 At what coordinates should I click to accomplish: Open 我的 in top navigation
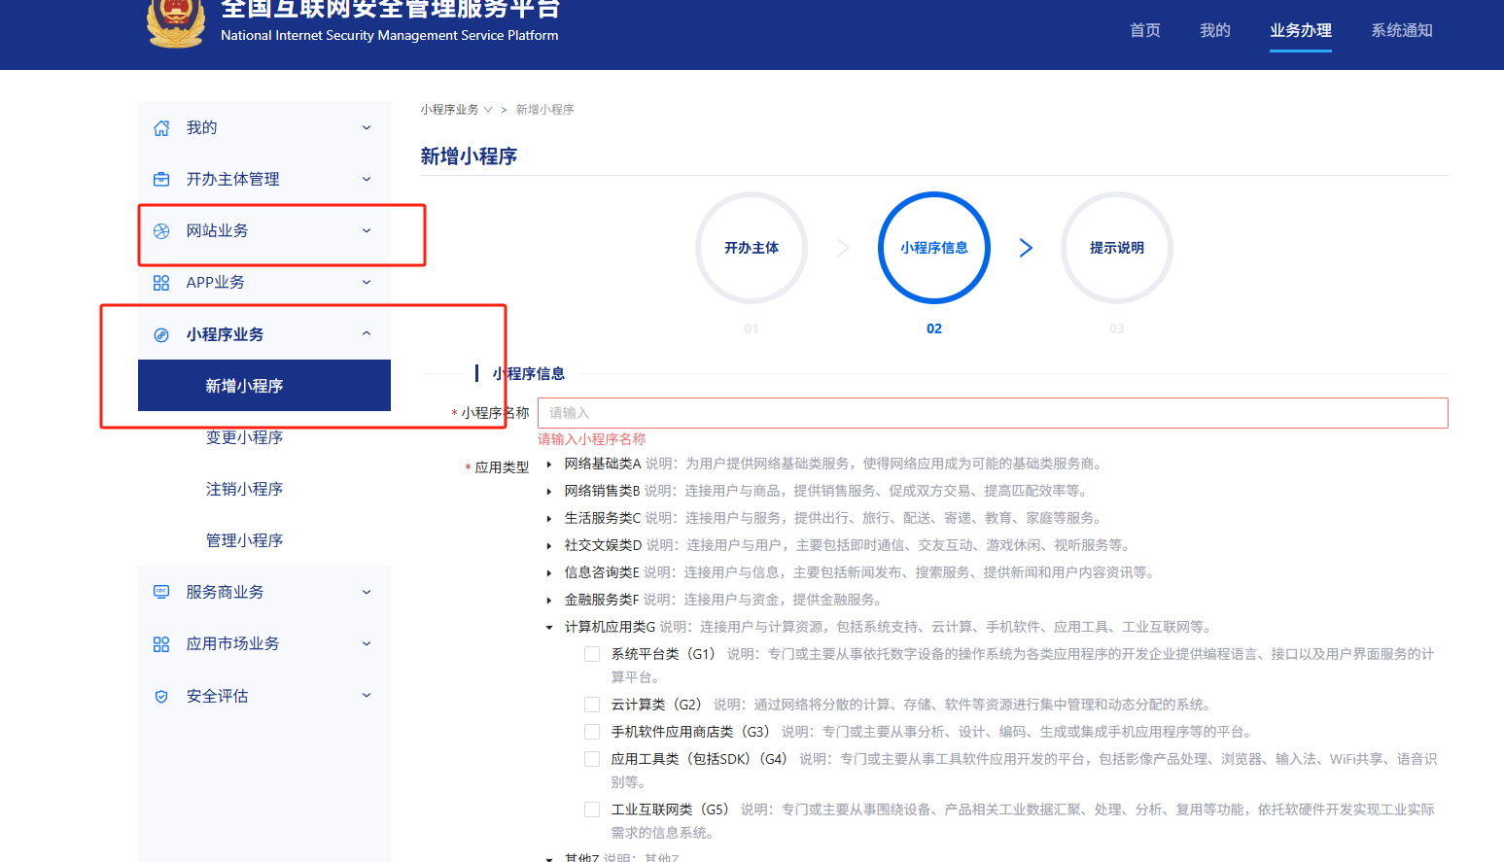[x=1215, y=30]
